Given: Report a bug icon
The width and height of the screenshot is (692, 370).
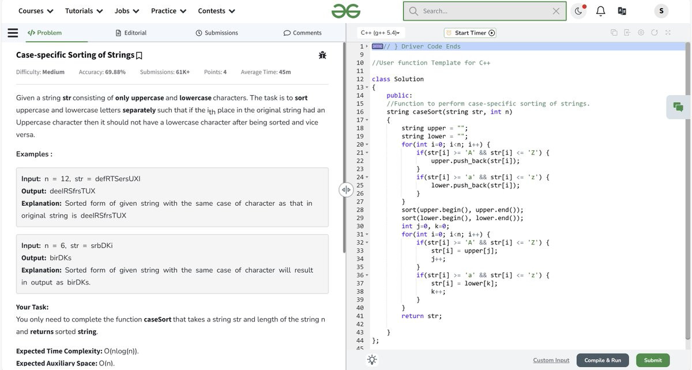Looking at the screenshot, I should point(322,55).
